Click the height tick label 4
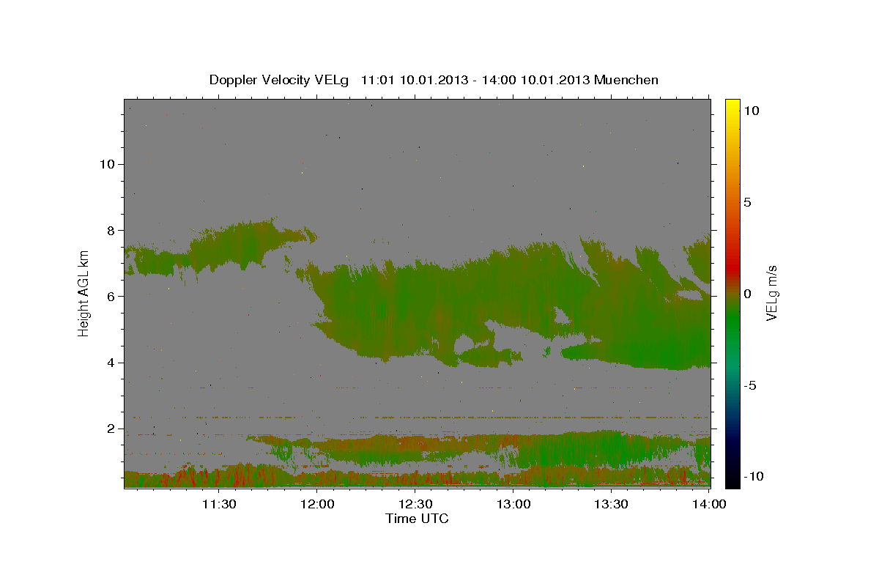Screen dimensions: 879x586 coord(110,363)
